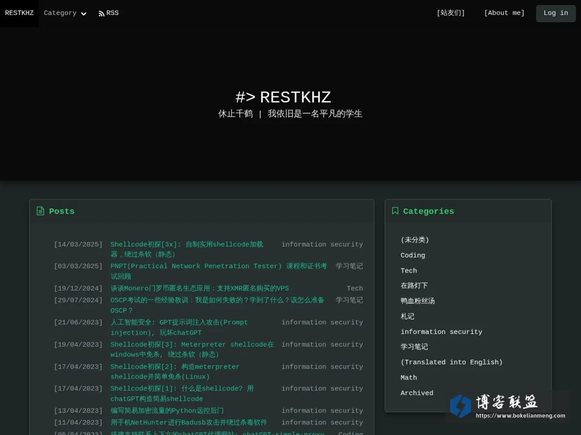Select 'Tech' in the Categories panel

(409, 271)
